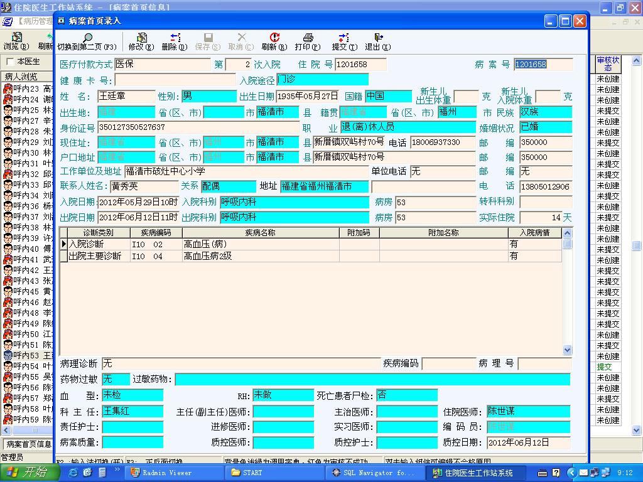Click the 打印 (Print) toolbar icon
This screenshot has height=482, width=643.
click(x=308, y=42)
